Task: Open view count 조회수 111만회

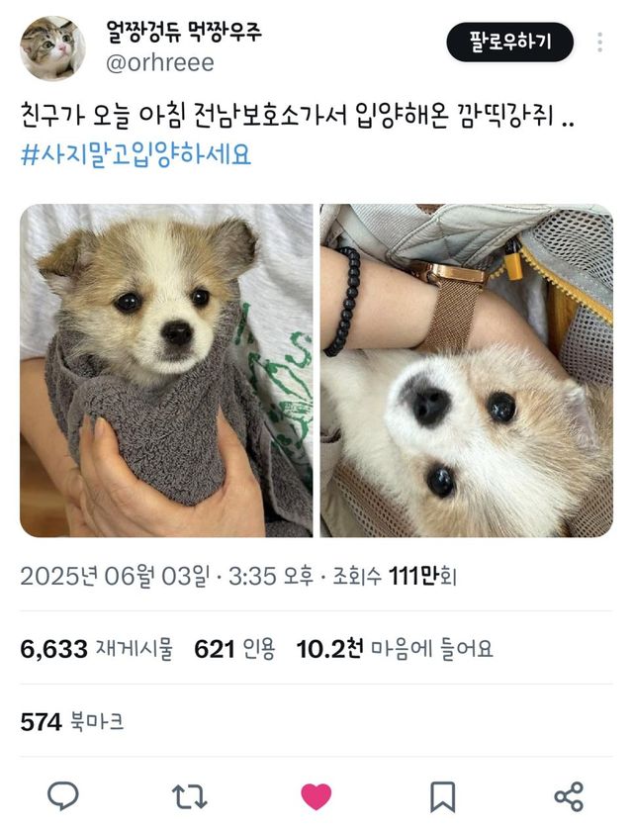Action: (x=395, y=577)
